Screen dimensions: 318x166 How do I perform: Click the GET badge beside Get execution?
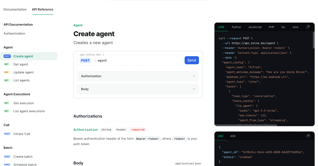pyautogui.click(x=6, y=103)
